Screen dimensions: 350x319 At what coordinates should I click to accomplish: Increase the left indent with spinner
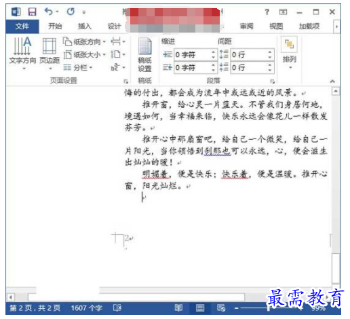pos(213,52)
